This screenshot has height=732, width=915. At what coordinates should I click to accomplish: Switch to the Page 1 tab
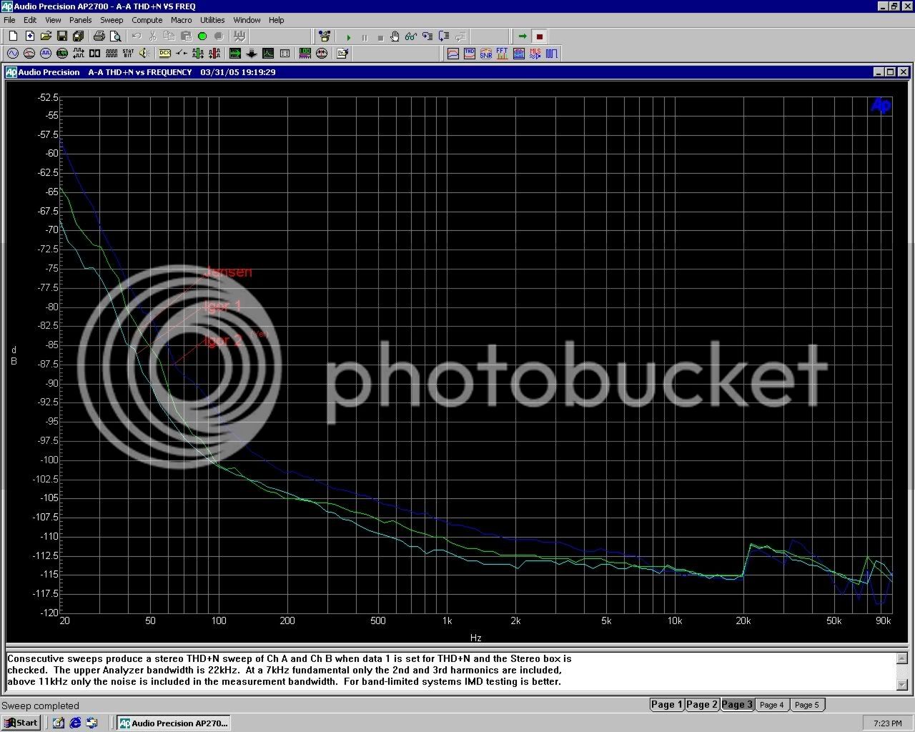[666, 704]
